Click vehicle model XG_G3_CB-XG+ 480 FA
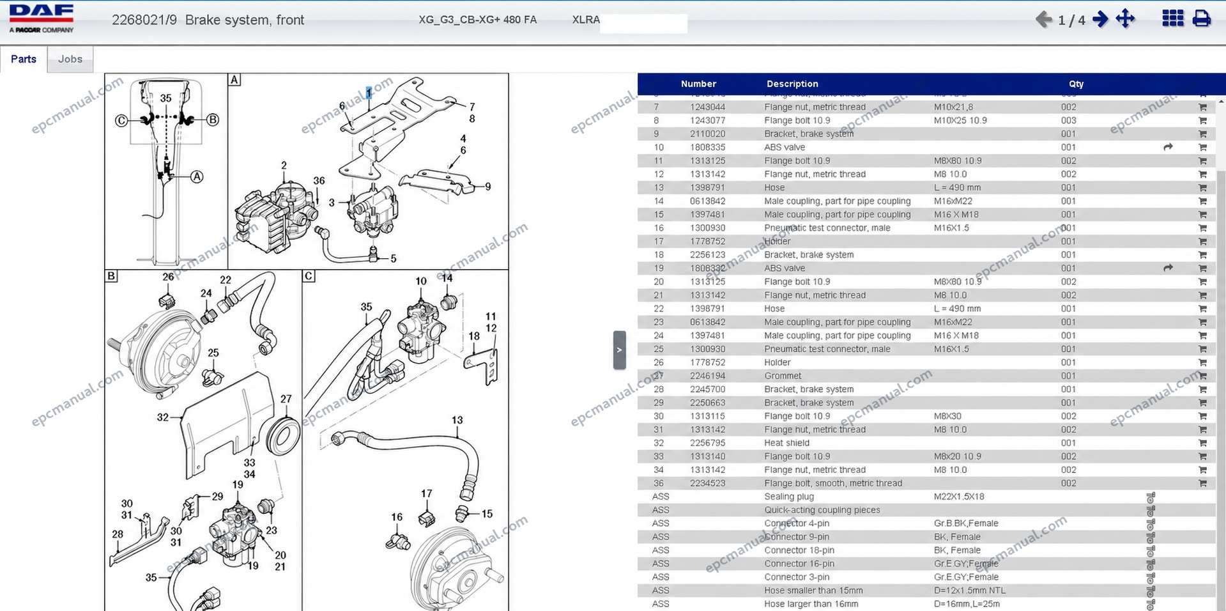 tap(477, 20)
